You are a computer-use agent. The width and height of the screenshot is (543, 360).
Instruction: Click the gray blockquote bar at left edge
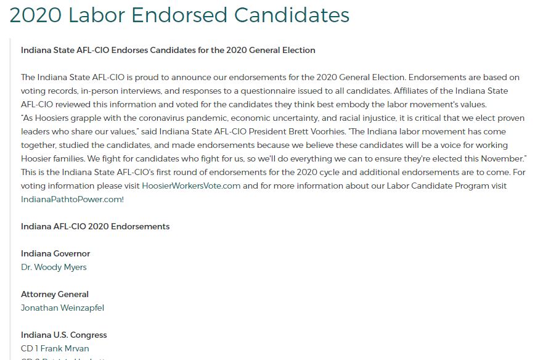click(x=10, y=199)
